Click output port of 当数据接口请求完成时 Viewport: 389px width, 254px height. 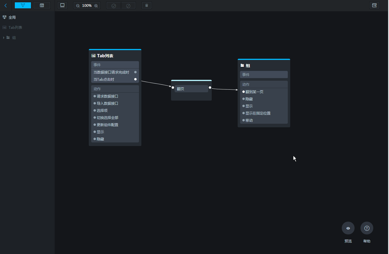point(135,72)
